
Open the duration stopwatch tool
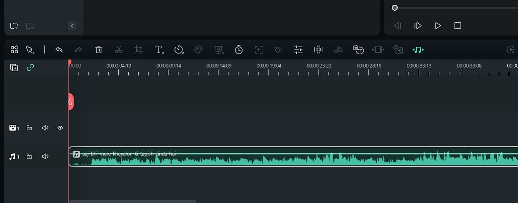[239, 50]
